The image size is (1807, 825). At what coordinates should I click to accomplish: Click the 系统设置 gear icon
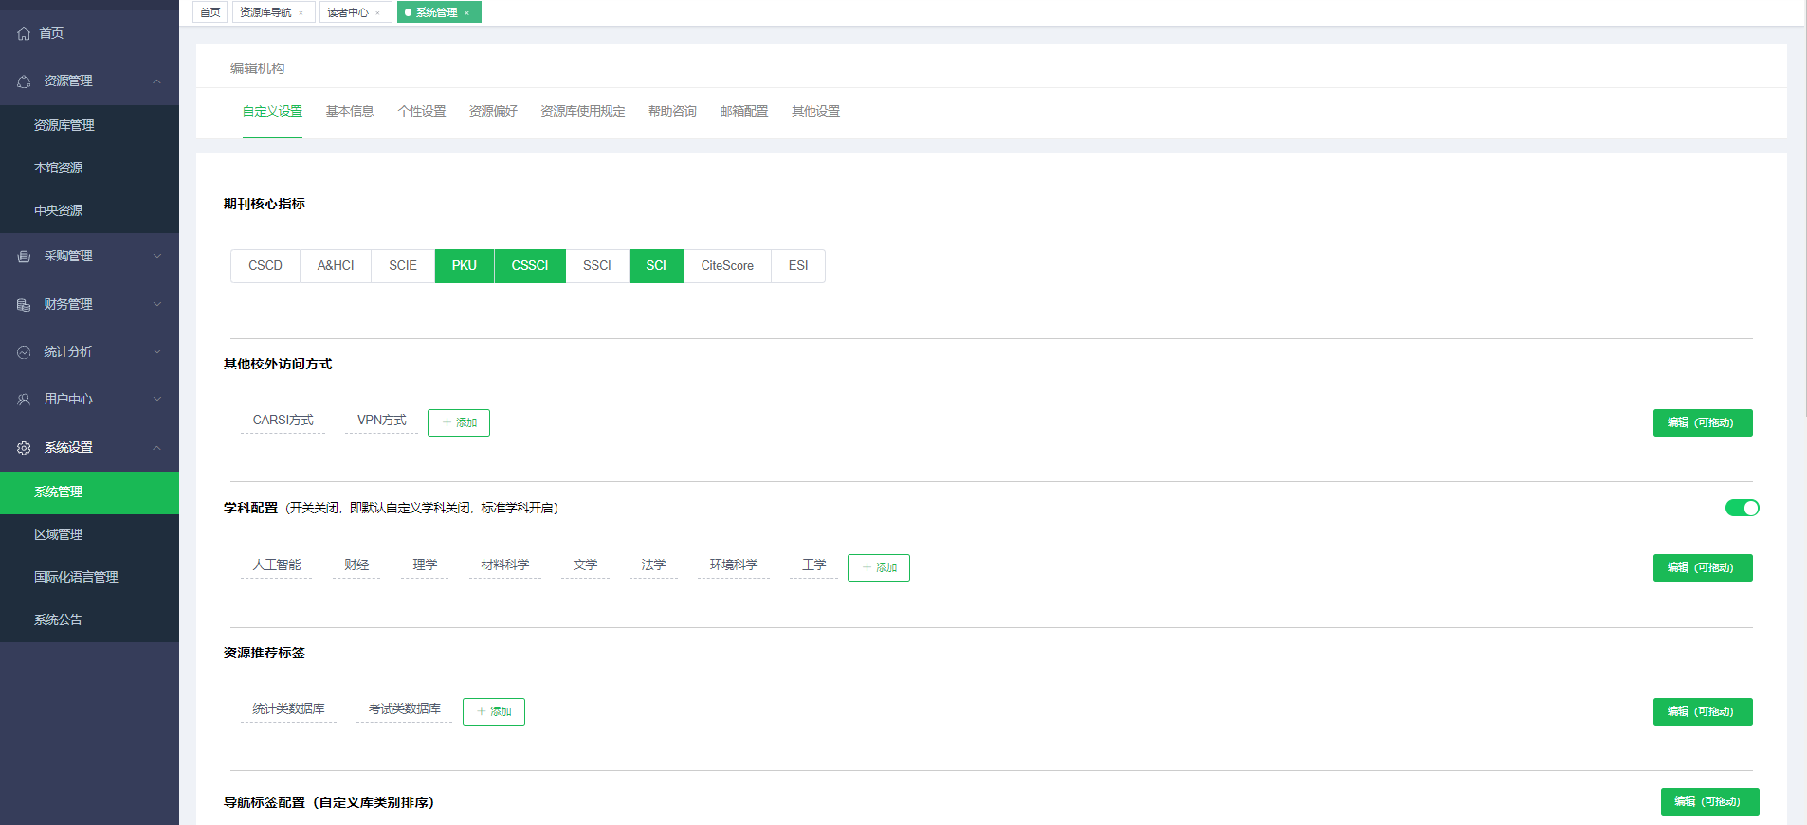(24, 448)
